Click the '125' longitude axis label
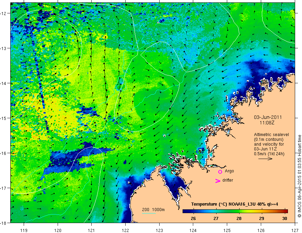Screen dimensions: 302x233 pos(227,230)
